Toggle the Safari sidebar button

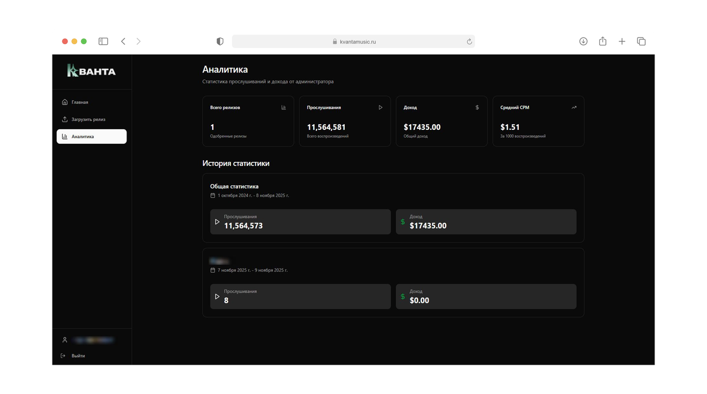click(x=103, y=41)
